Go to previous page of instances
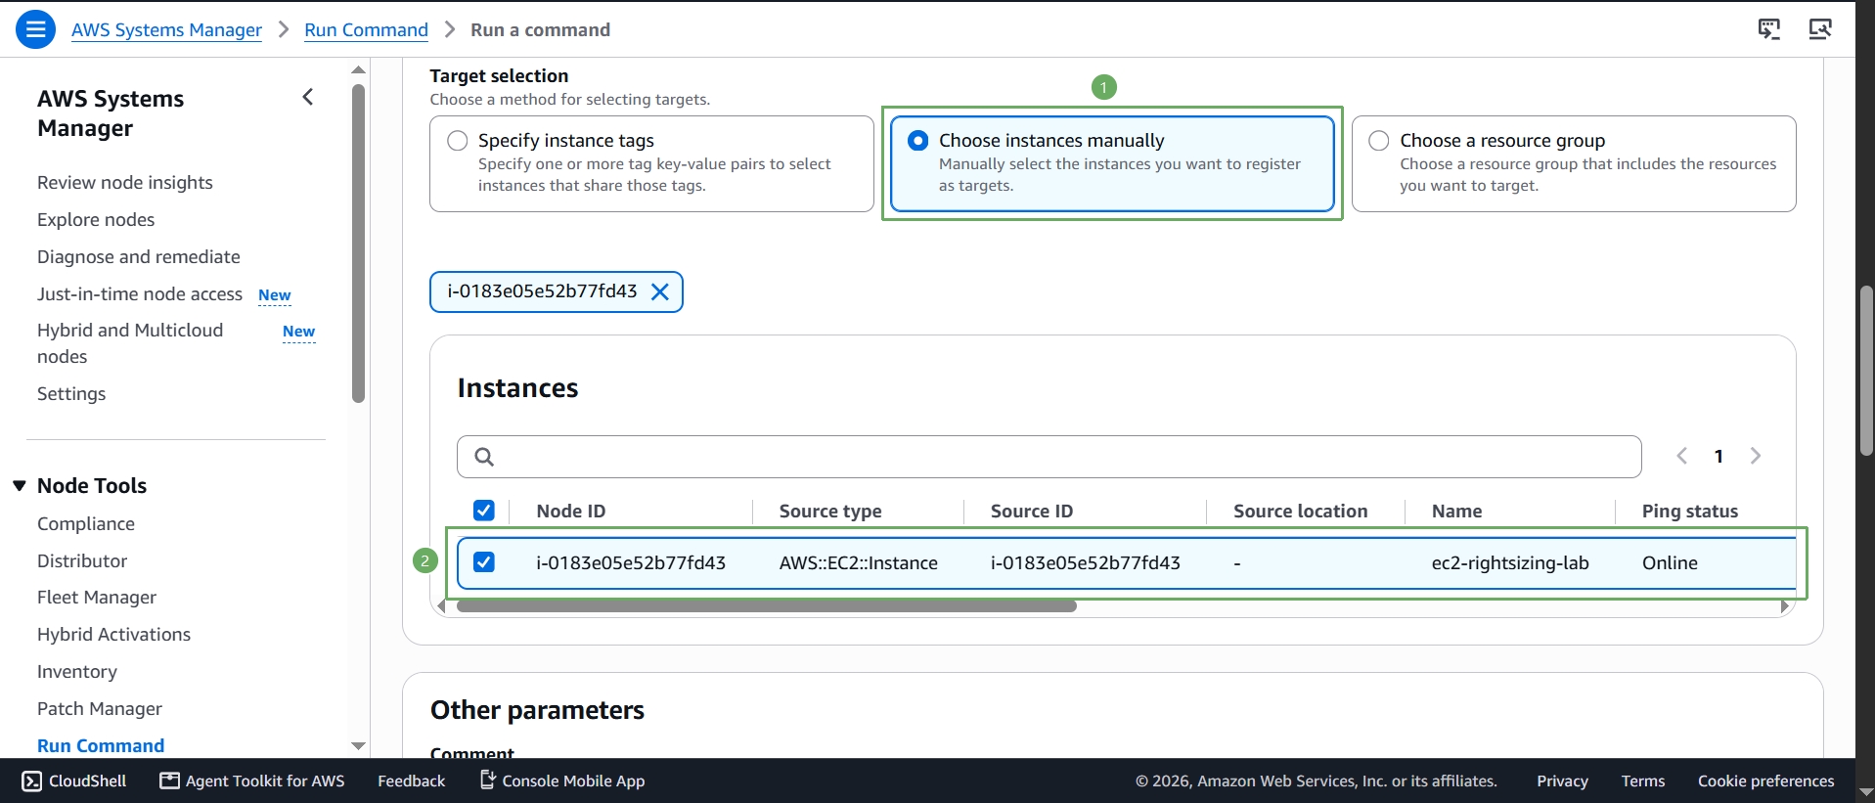Screen dimensions: 1875x803 click(1682, 456)
